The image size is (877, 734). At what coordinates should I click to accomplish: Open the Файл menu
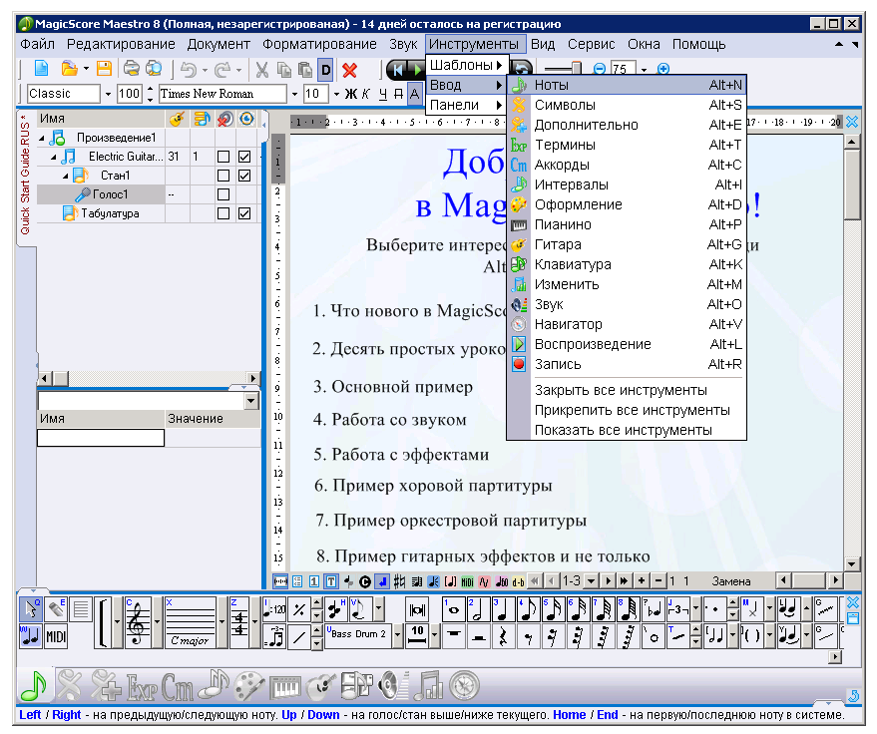(x=38, y=44)
